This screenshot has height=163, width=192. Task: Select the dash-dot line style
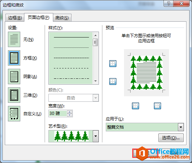coord(71,78)
